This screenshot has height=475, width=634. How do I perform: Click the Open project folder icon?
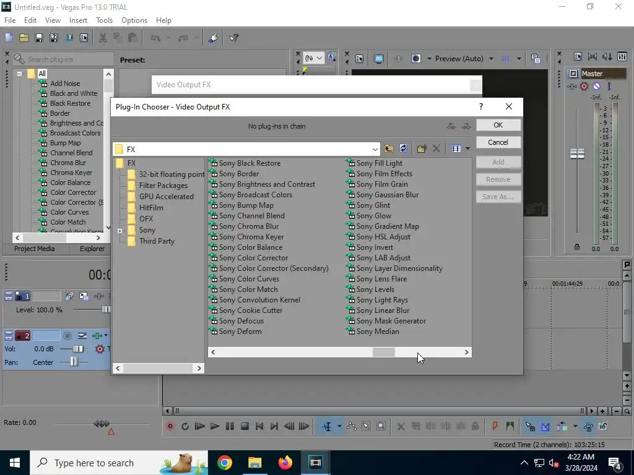coord(24,38)
